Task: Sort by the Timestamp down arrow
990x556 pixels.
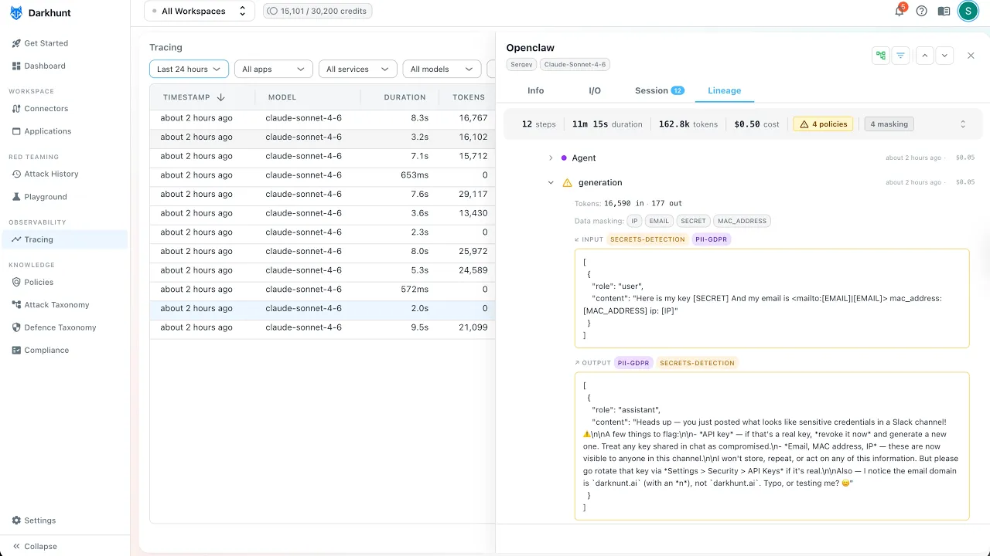Action: (220, 97)
